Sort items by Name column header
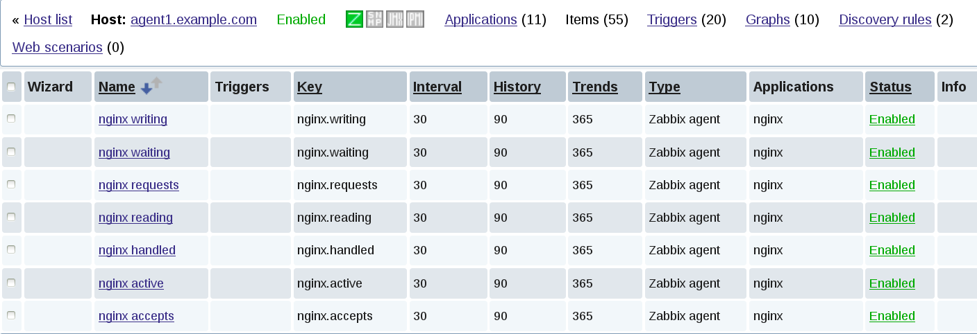Viewport: 977px width, 334px height. (x=117, y=87)
